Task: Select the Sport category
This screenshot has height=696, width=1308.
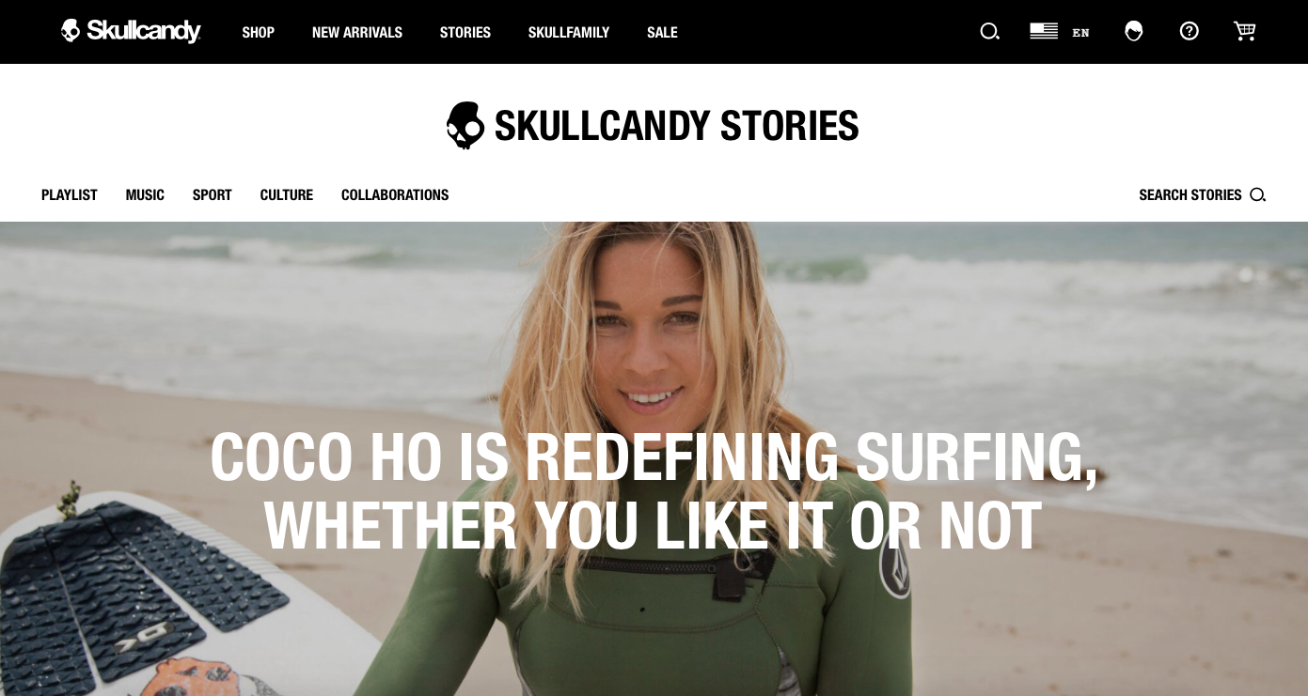Action: [213, 195]
